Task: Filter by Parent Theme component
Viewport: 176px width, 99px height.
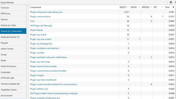Action: pyautogui.click(x=36, y=30)
